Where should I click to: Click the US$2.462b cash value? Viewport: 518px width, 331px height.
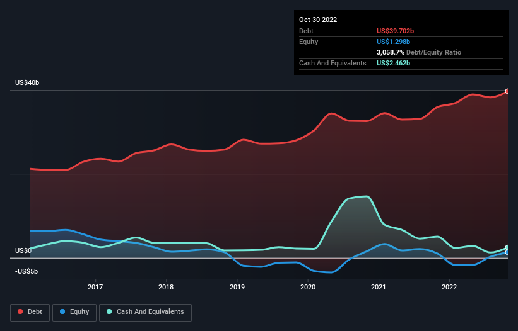coord(393,63)
